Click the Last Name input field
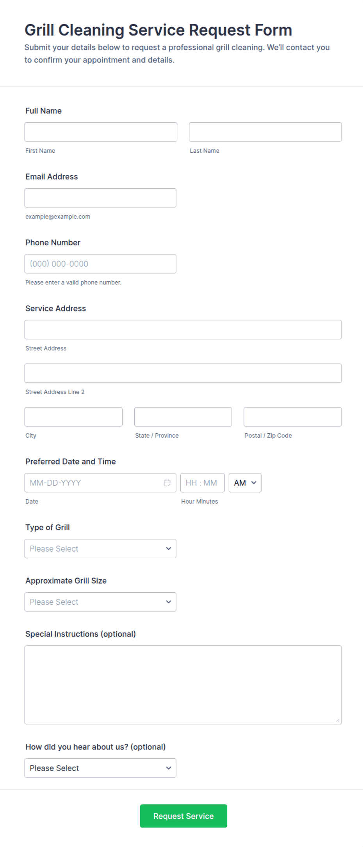The width and height of the screenshot is (363, 847). point(265,132)
